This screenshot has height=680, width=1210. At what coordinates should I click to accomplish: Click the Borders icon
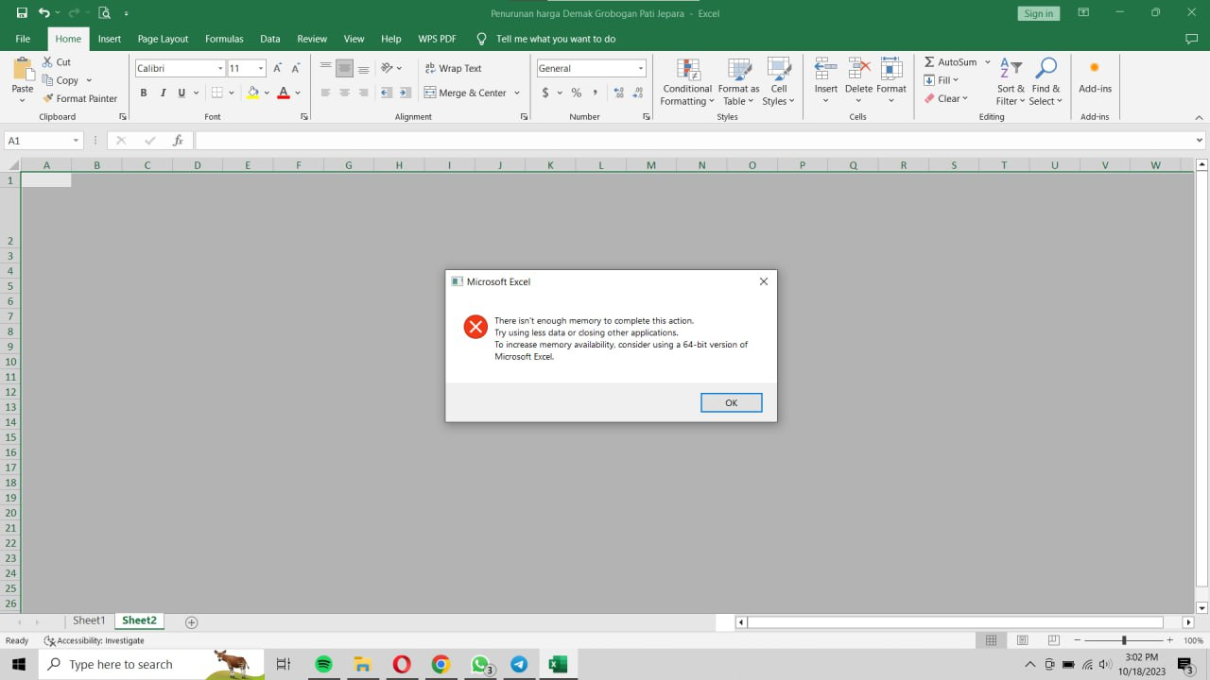216,93
